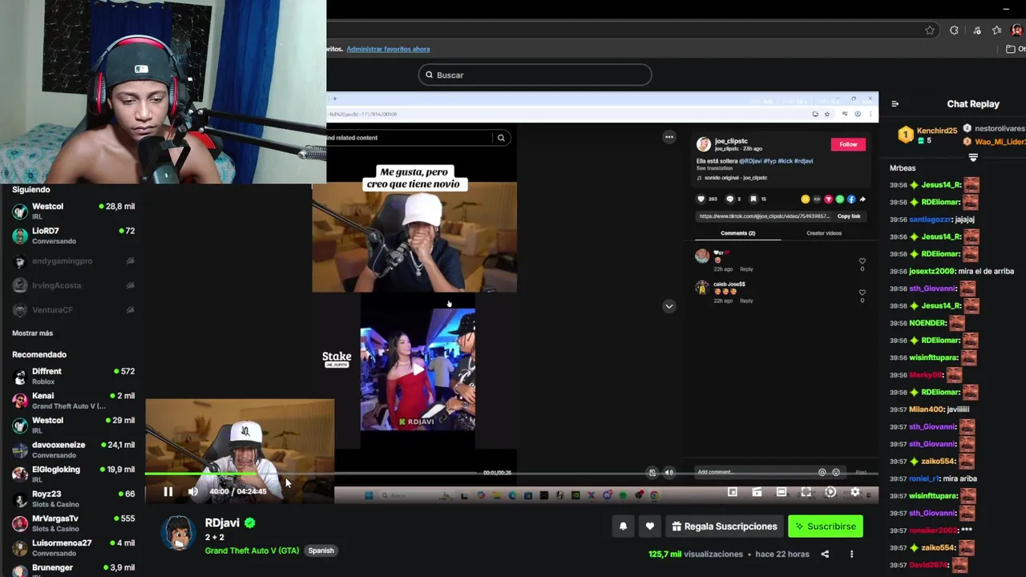This screenshot has width=1026, height=577.
Task: Open LioRD7 channel in sidebar
Action: tap(74, 236)
